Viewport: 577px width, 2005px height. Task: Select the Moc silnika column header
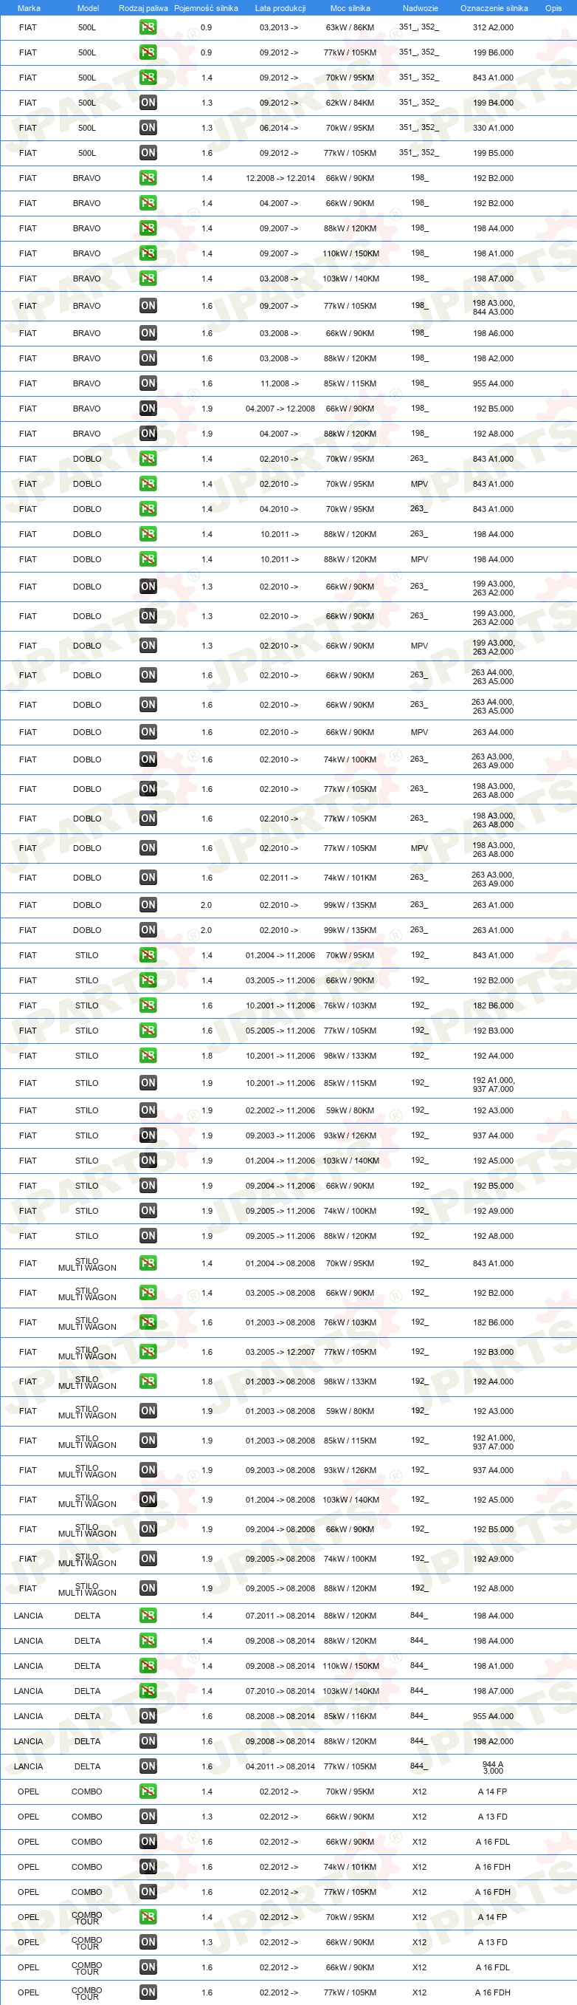click(350, 8)
